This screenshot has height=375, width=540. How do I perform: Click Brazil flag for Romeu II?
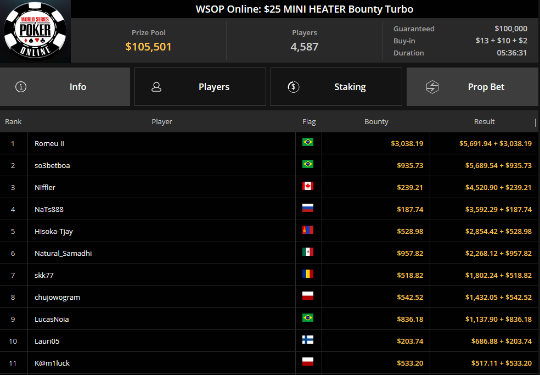coord(307,142)
